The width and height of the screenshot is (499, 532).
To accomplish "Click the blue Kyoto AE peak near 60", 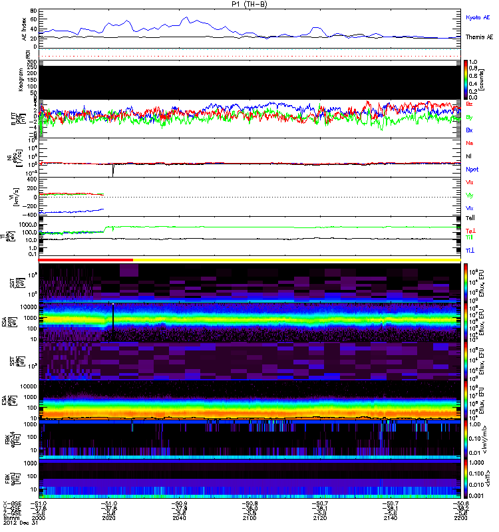I will pos(186,18).
